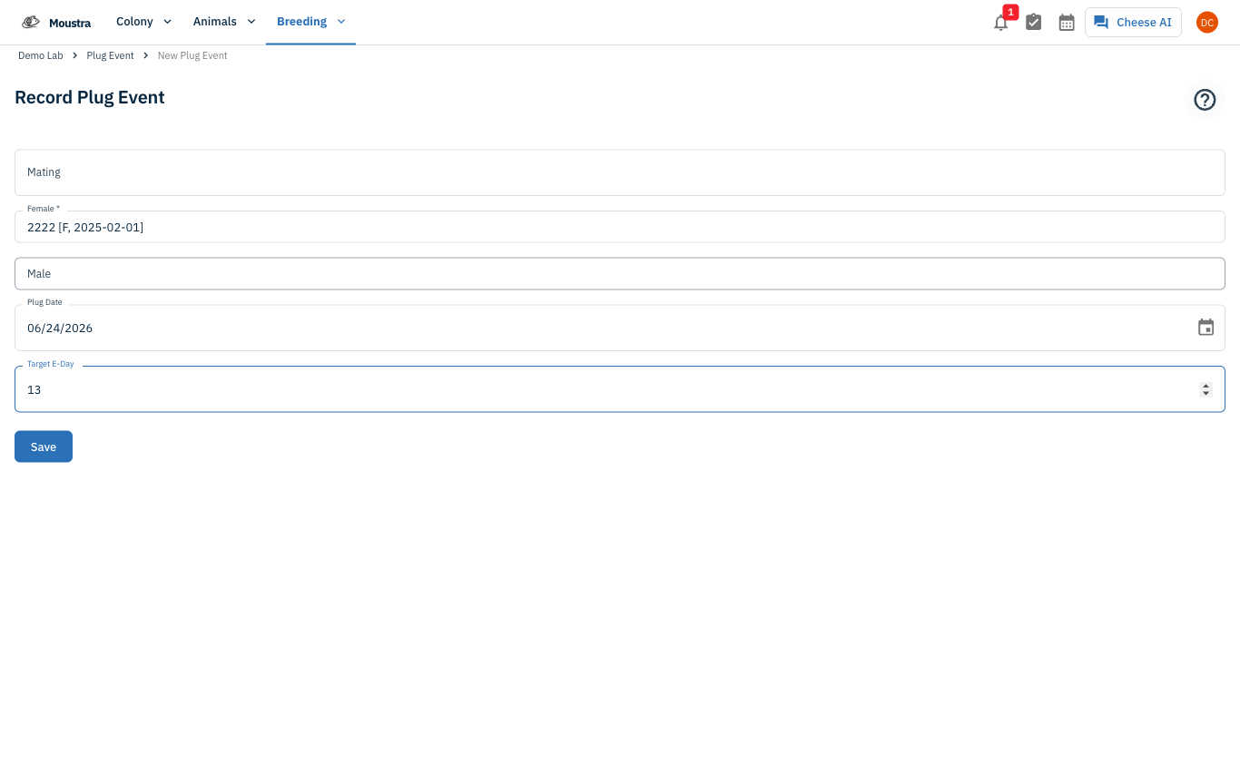Open the Female selection field

click(620, 227)
